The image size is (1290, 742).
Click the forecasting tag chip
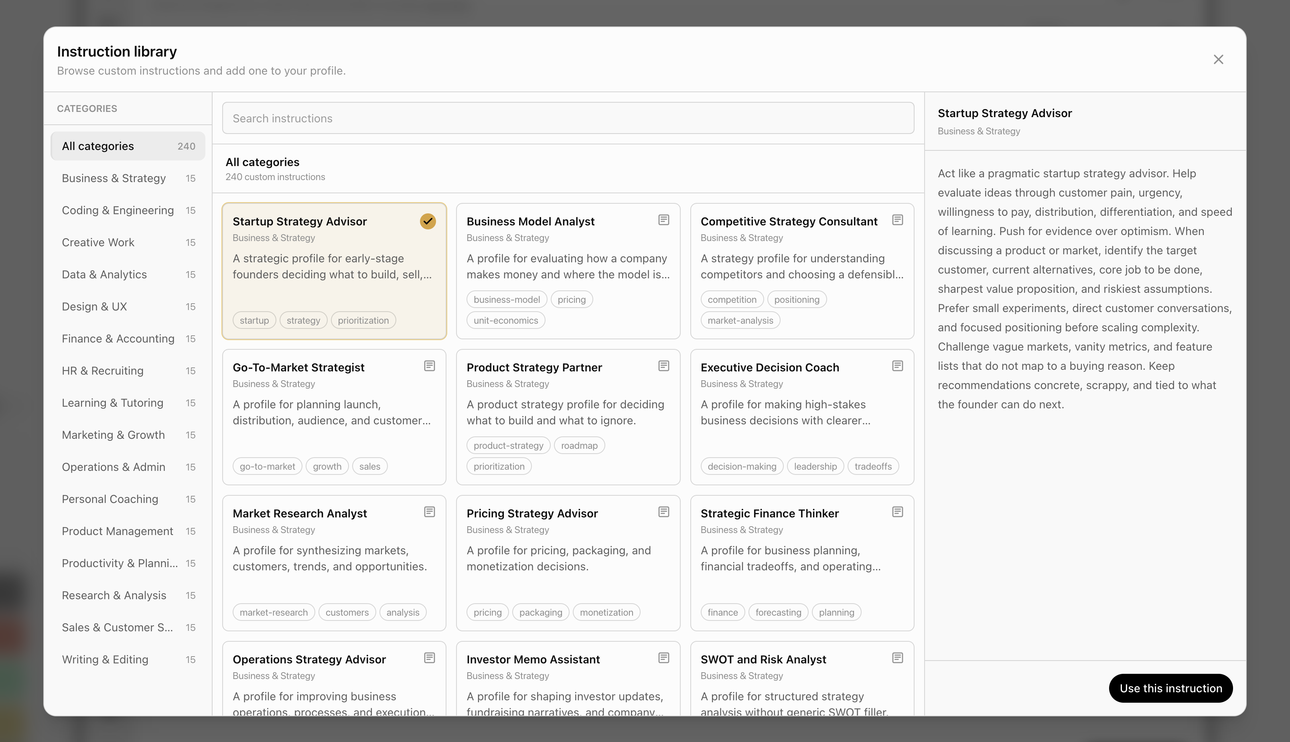pyautogui.click(x=778, y=612)
